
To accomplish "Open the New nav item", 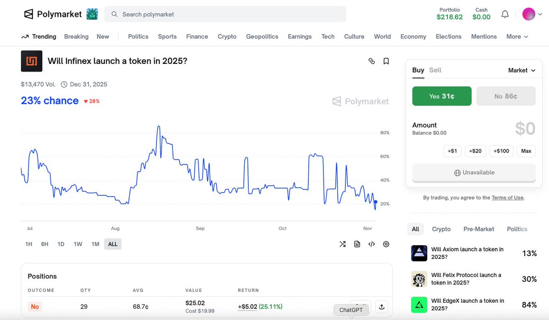I will [x=103, y=37].
